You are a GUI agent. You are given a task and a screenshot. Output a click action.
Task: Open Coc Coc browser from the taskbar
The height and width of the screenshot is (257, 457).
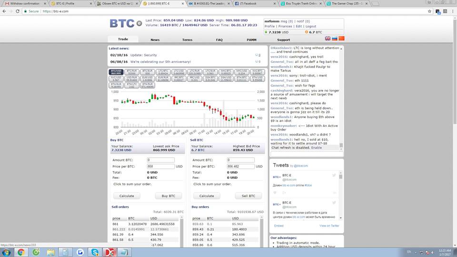tap(36, 252)
